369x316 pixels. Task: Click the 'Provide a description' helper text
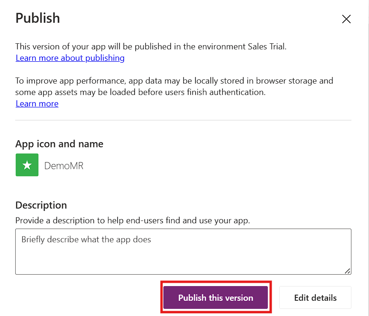point(132,220)
